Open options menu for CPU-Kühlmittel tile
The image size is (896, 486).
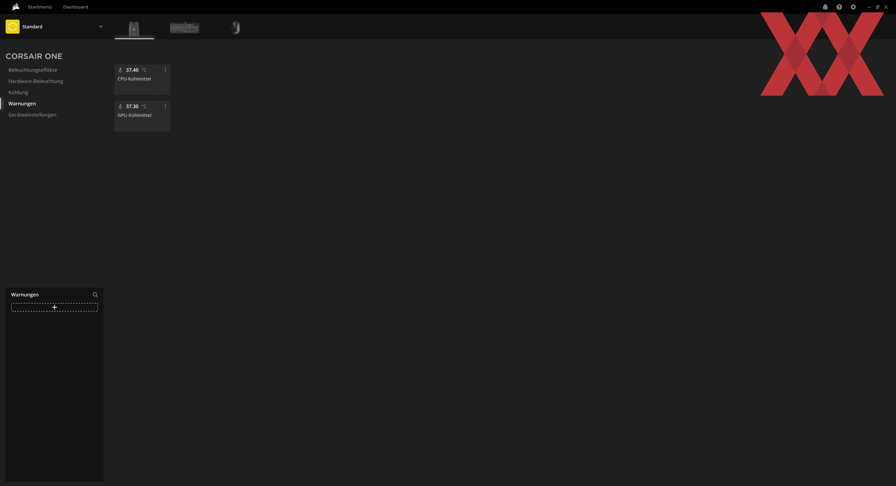click(x=165, y=70)
